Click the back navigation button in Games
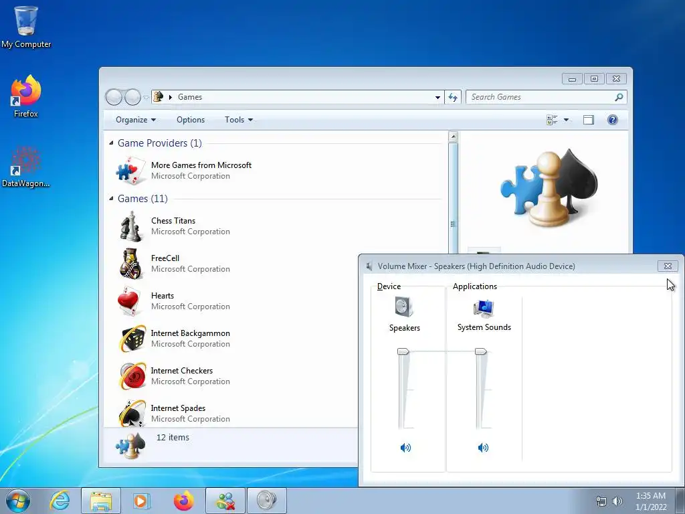This screenshot has height=514, width=685. tap(114, 97)
